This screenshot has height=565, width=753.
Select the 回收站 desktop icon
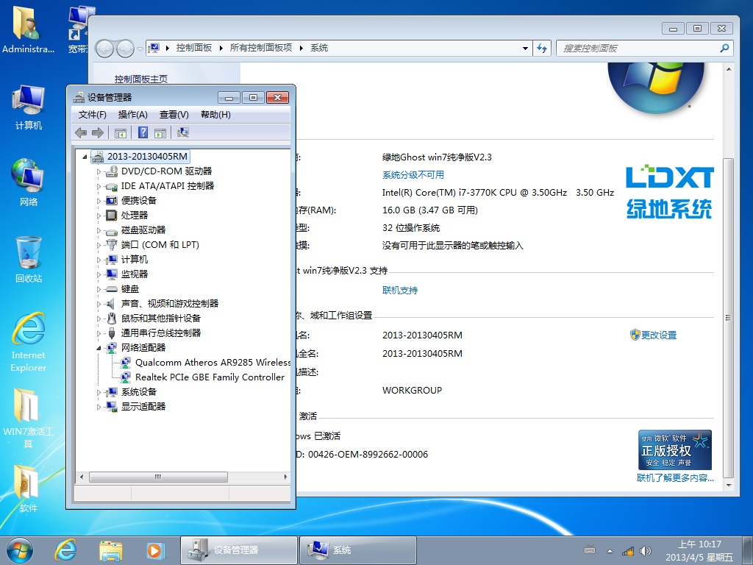click(x=29, y=252)
